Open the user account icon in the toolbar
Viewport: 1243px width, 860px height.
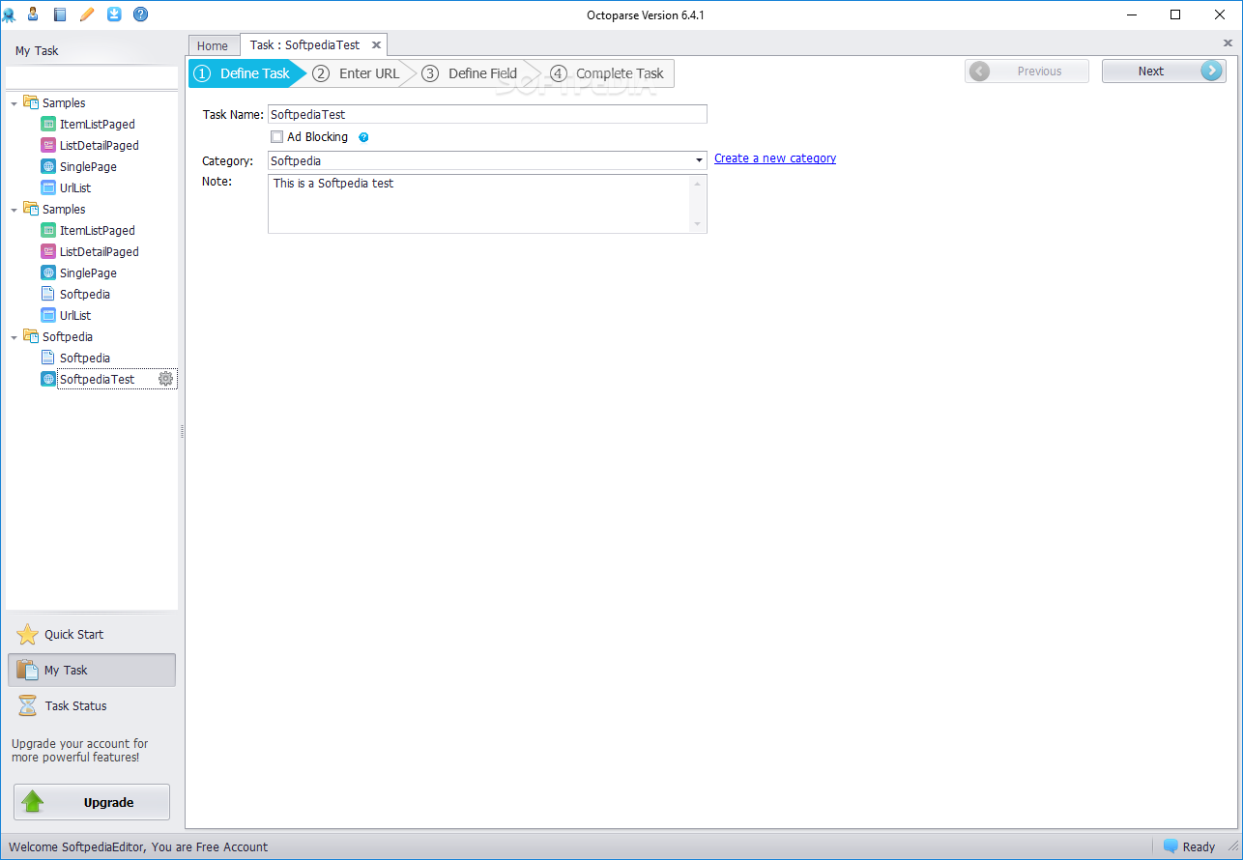click(33, 14)
